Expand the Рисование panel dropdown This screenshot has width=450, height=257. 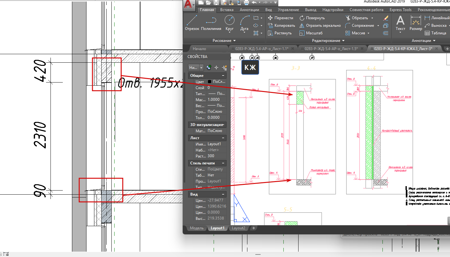[x=234, y=41]
